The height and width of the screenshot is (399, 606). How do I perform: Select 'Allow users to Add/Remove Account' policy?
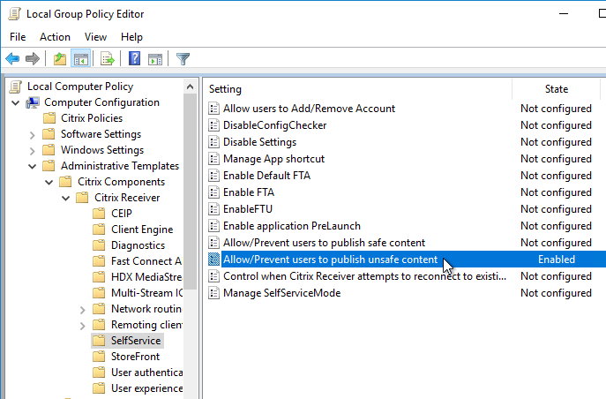tap(309, 109)
